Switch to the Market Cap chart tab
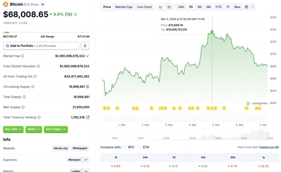 (124, 7)
